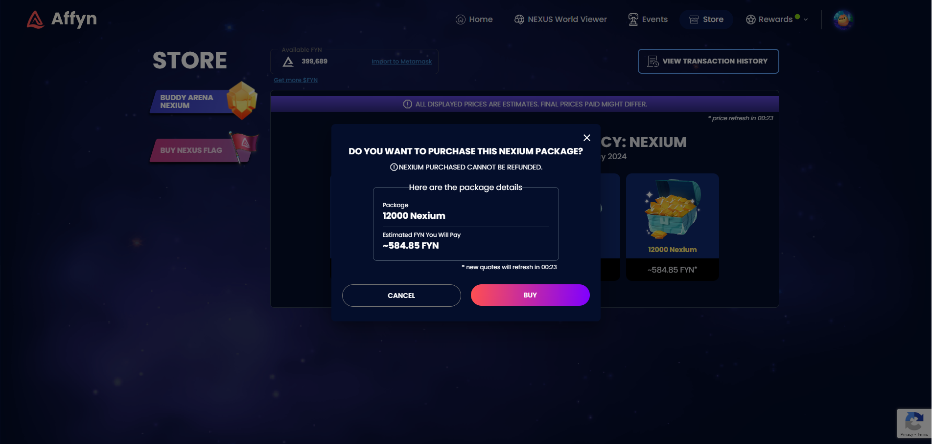This screenshot has height=444, width=932.
Task: Click the Events trophy icon
Action: [633, 20]
